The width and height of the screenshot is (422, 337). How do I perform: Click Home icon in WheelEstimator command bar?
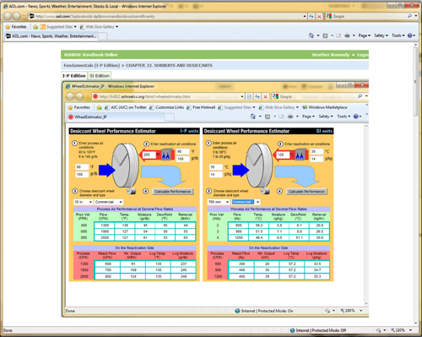pos(253,117)
